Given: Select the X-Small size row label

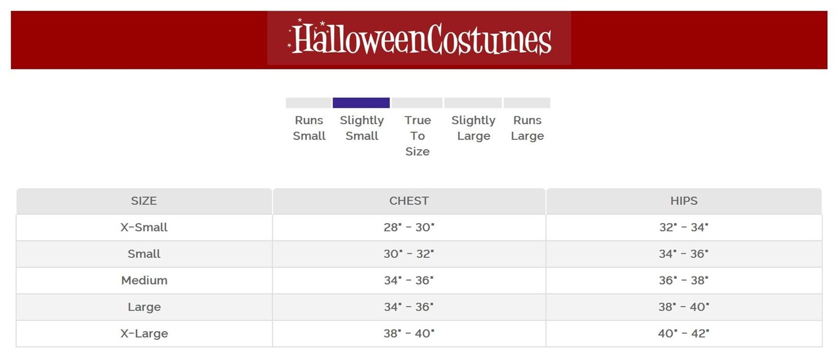Looking at the screenshot, I should click(144, 228).
